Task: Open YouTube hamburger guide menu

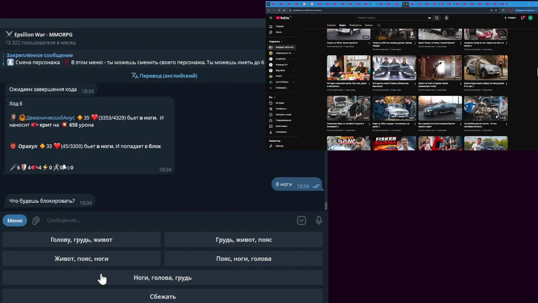Action: point(271,18)
